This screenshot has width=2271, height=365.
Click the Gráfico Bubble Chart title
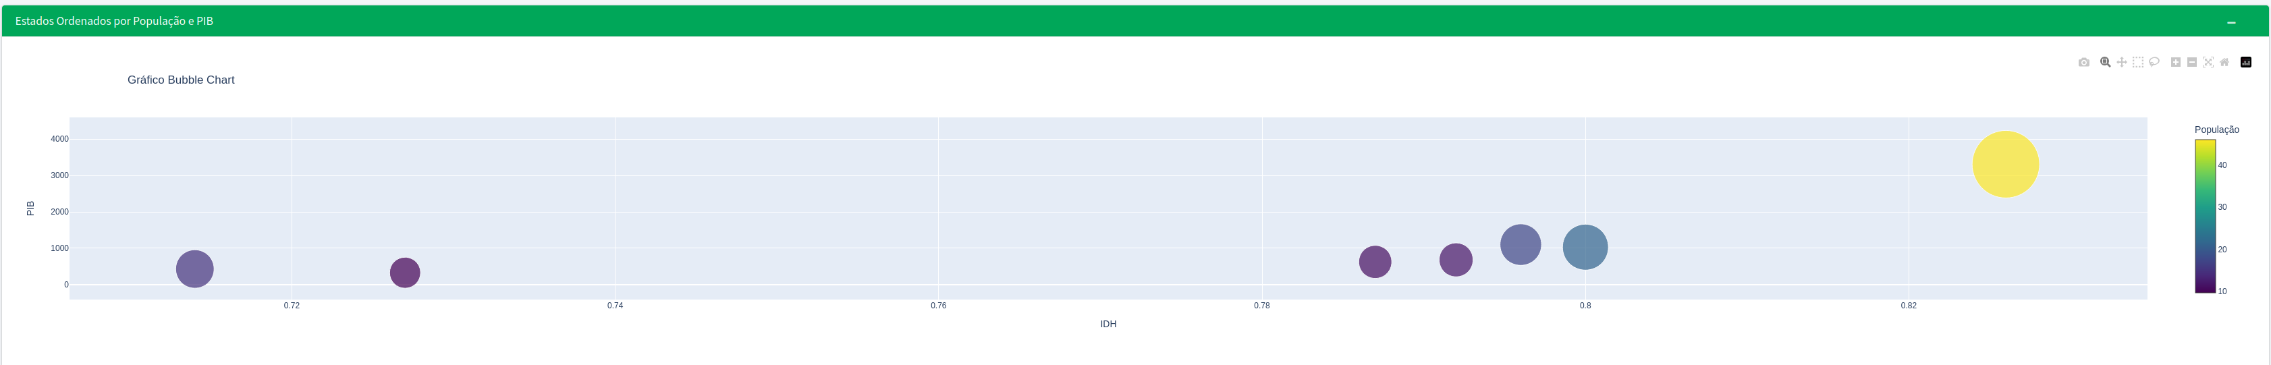pyautogui.click(x=181, y=80)
